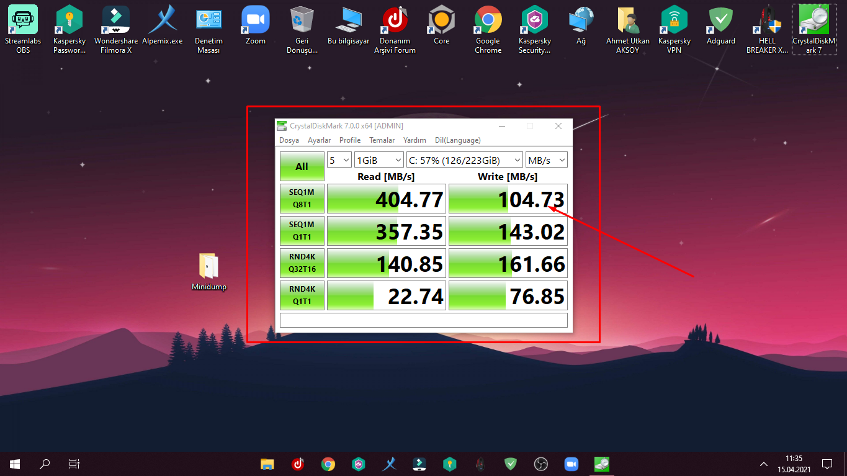The image size is (847, 476).
Task: Open the Dosya menu
Action: pos(289,140)
